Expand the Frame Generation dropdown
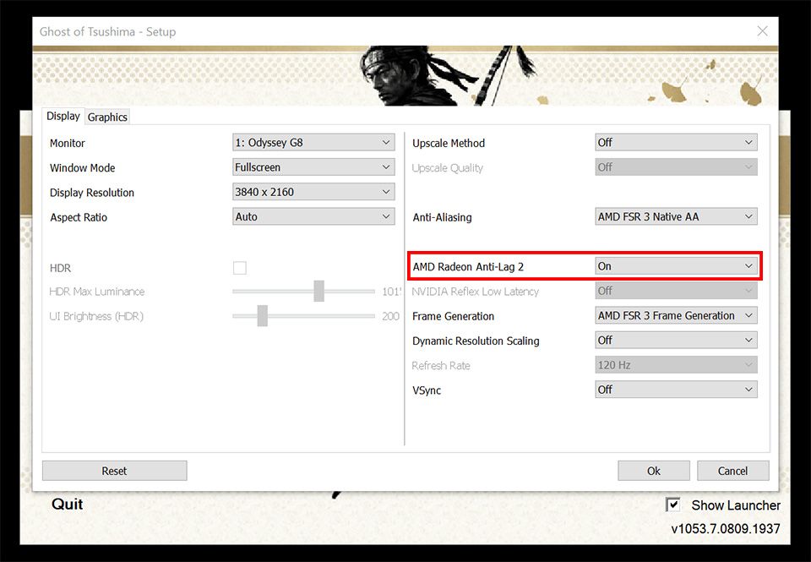 [676, 315]
